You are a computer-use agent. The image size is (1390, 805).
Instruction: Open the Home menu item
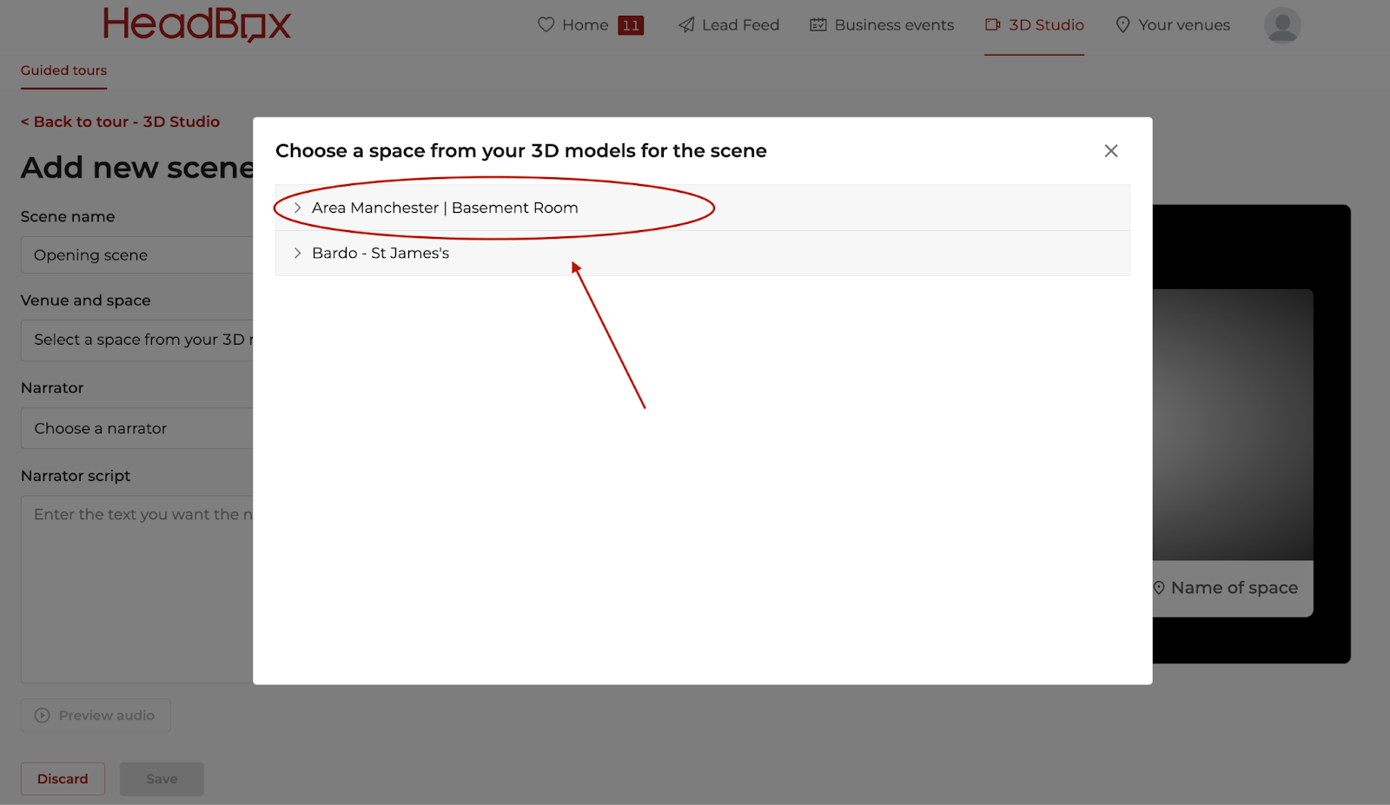(x=585, y=25)
